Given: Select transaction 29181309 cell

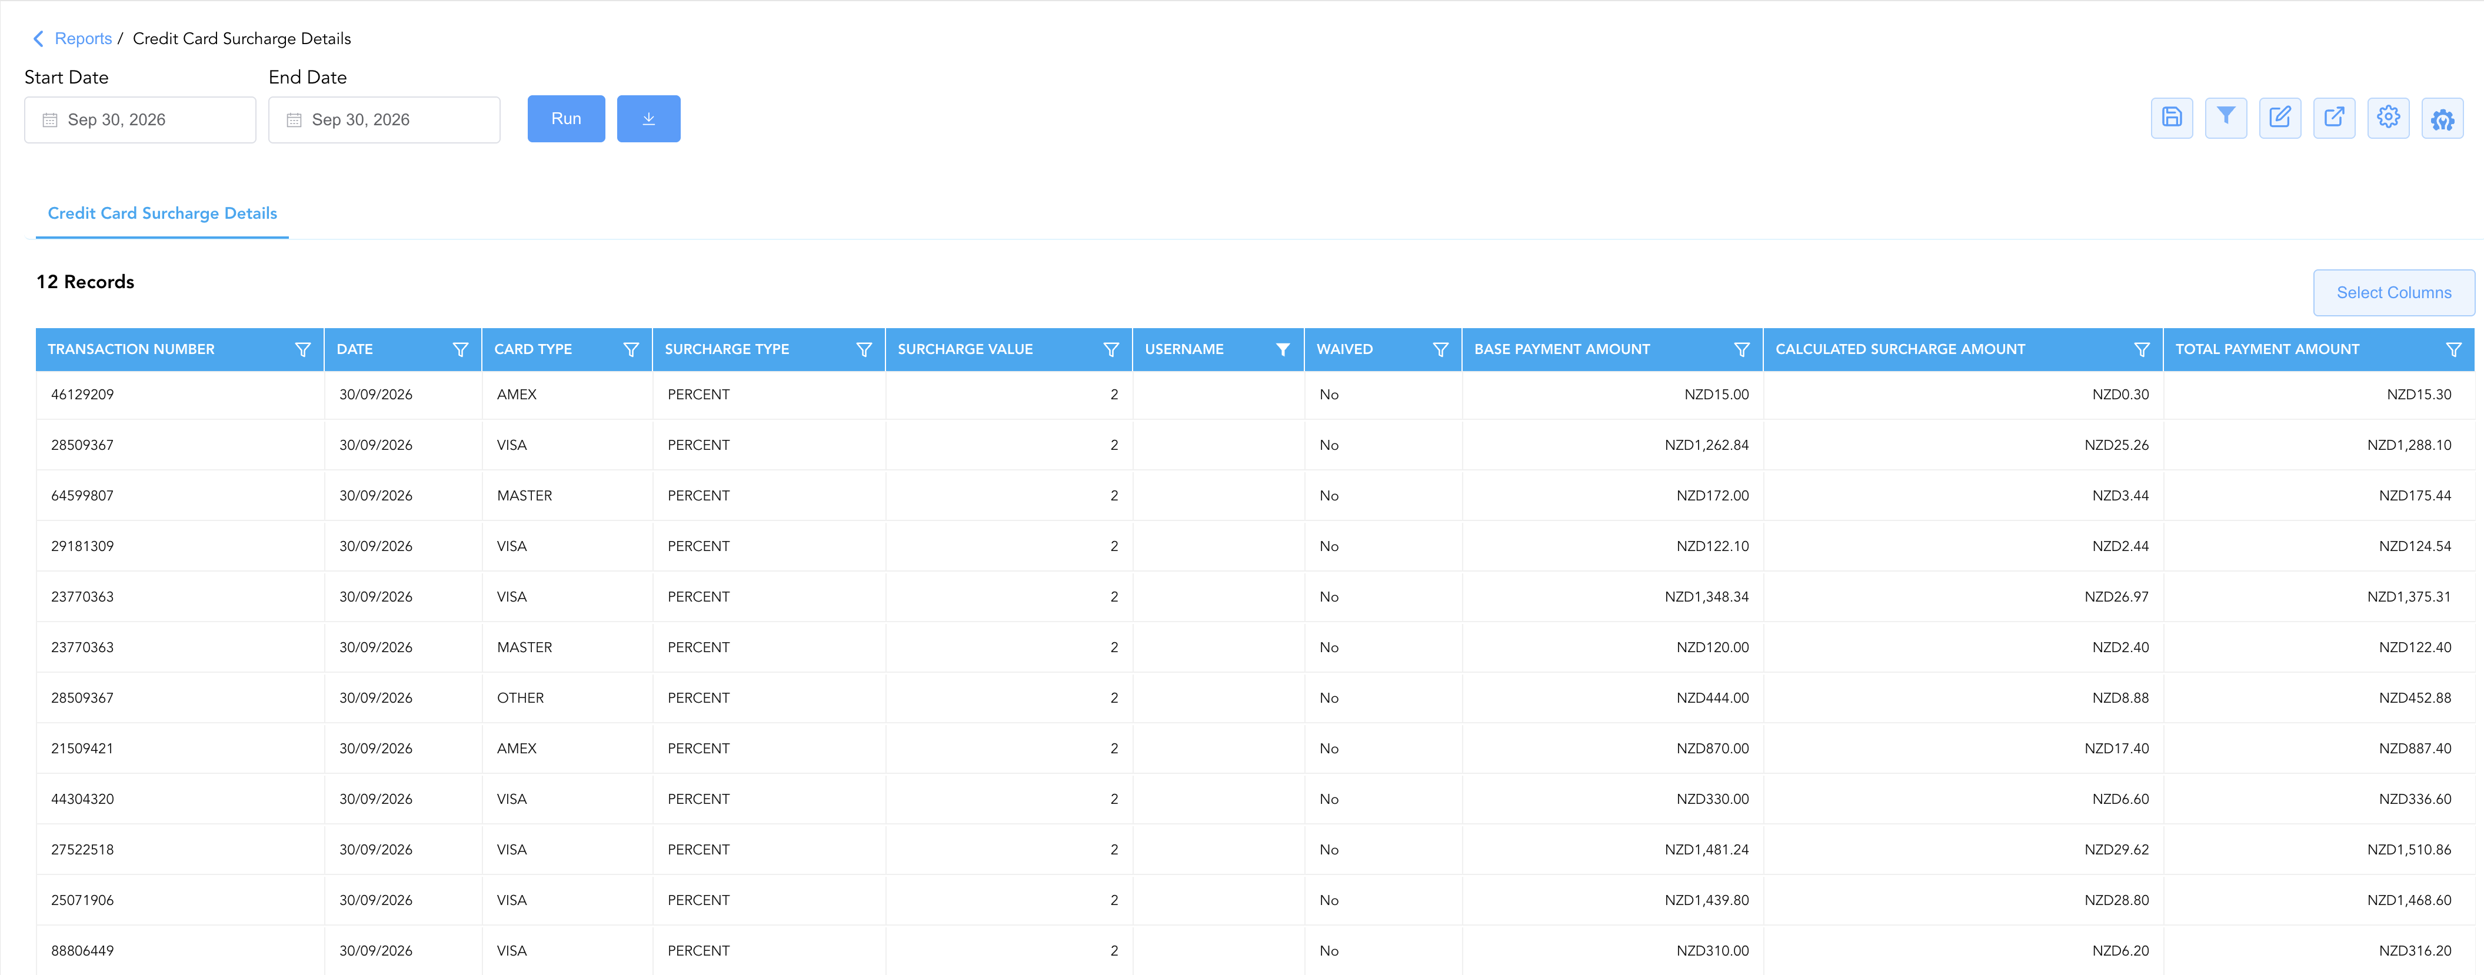Looking at the screenshot, I should click(179, 546).
